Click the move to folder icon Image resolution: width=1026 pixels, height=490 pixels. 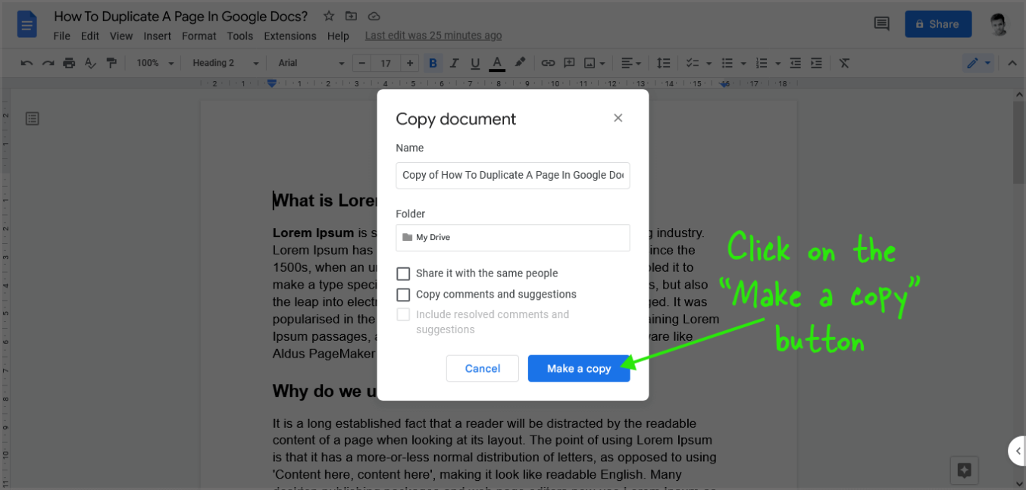click(351, 16)
